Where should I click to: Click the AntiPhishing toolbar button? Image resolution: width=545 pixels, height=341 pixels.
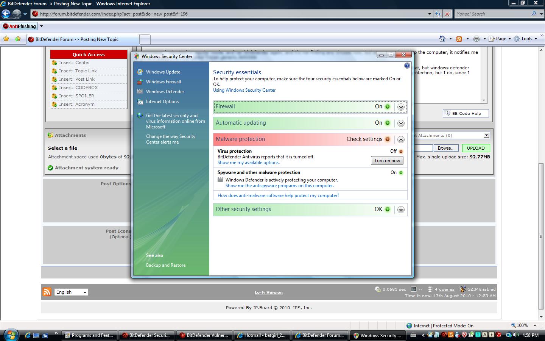[x=20, y=26]
